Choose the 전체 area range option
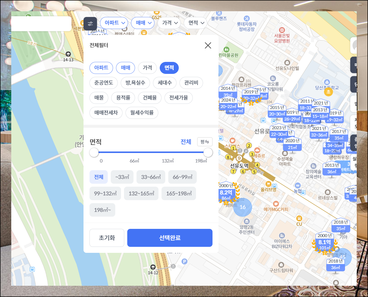Screen dimensions: 368x297 pyautogui.click(x=98, y=177)
